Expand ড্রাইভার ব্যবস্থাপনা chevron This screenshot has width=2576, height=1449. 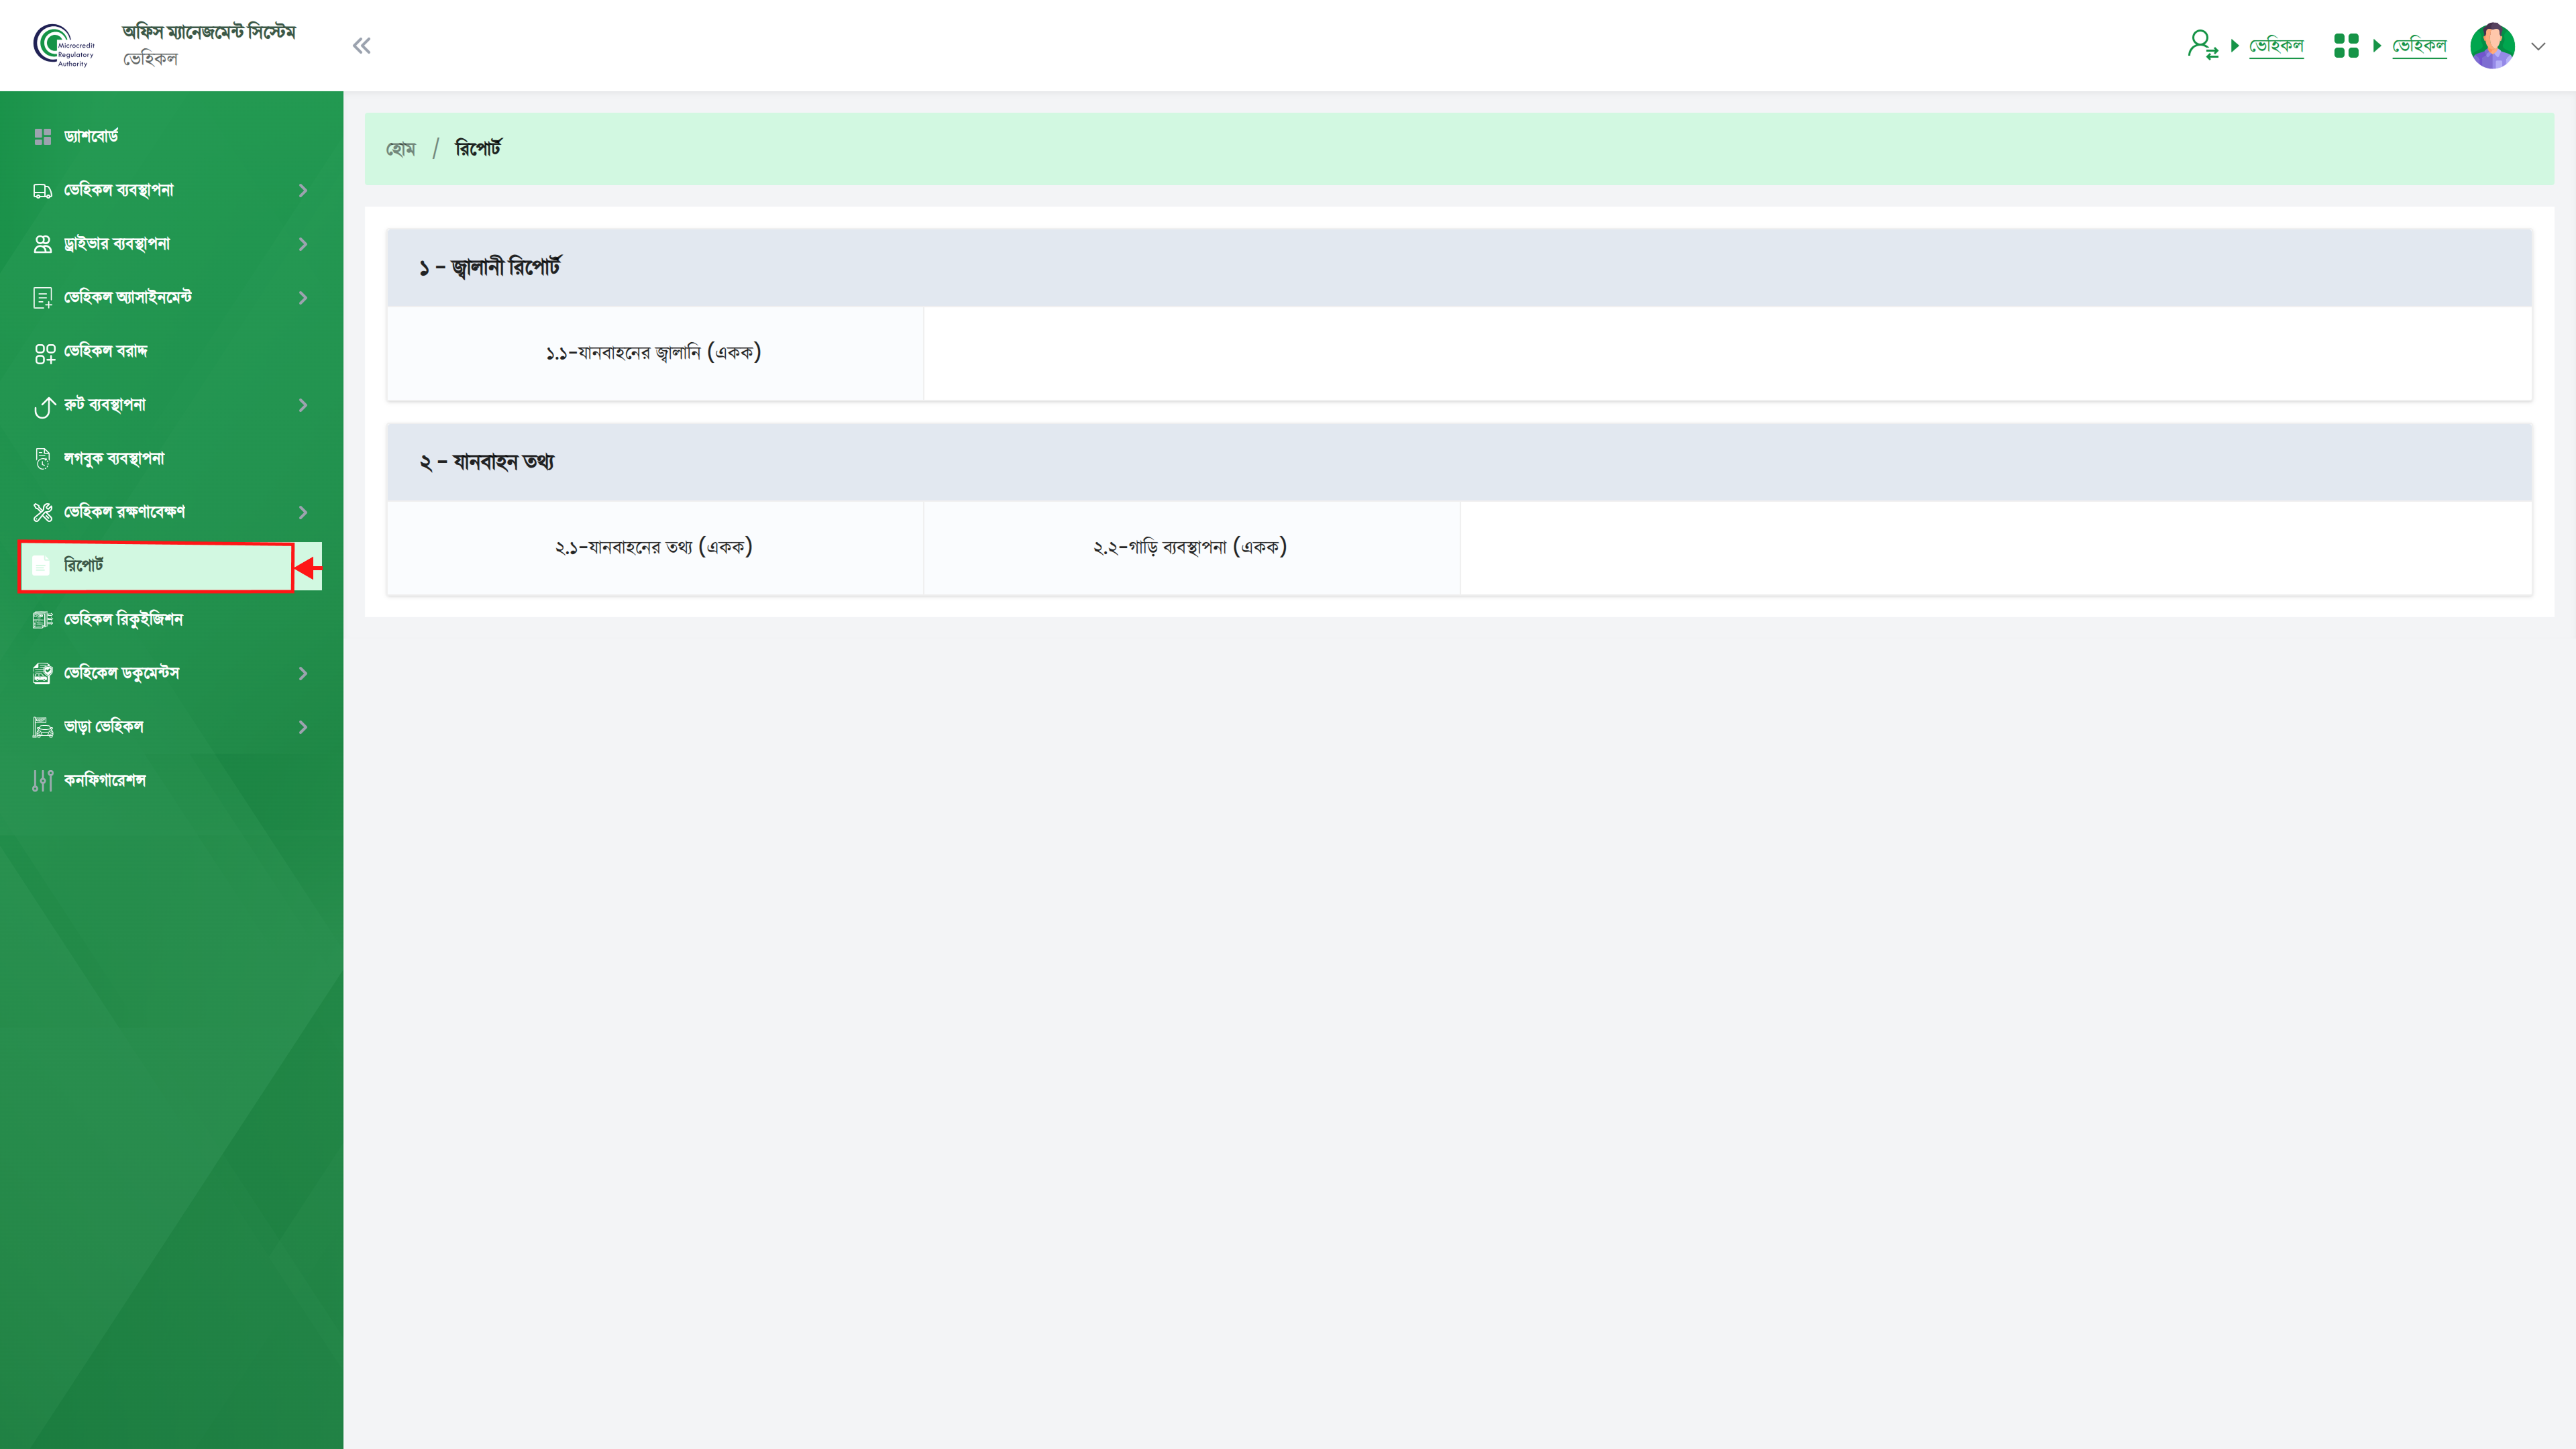[x=303, y=244]
